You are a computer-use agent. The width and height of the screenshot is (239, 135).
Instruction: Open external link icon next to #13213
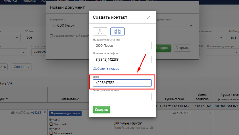(x=44, y=113)
